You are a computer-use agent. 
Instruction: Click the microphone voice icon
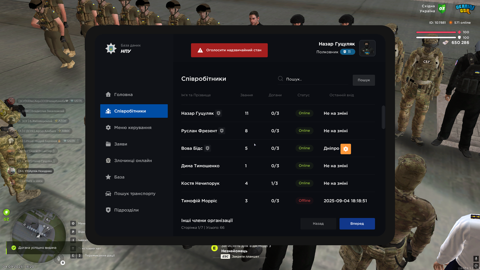58,258
